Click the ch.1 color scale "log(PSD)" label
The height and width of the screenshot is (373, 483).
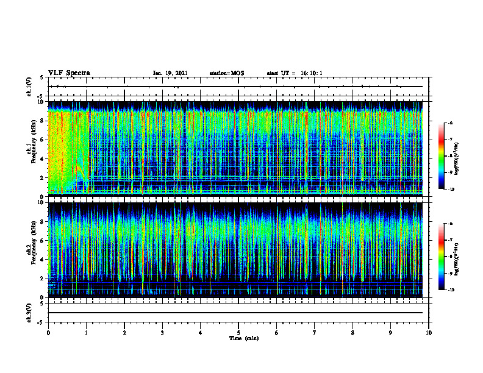coord(457,159)
